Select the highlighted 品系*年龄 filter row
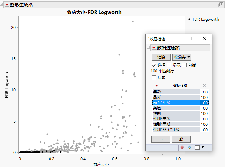 180,103
